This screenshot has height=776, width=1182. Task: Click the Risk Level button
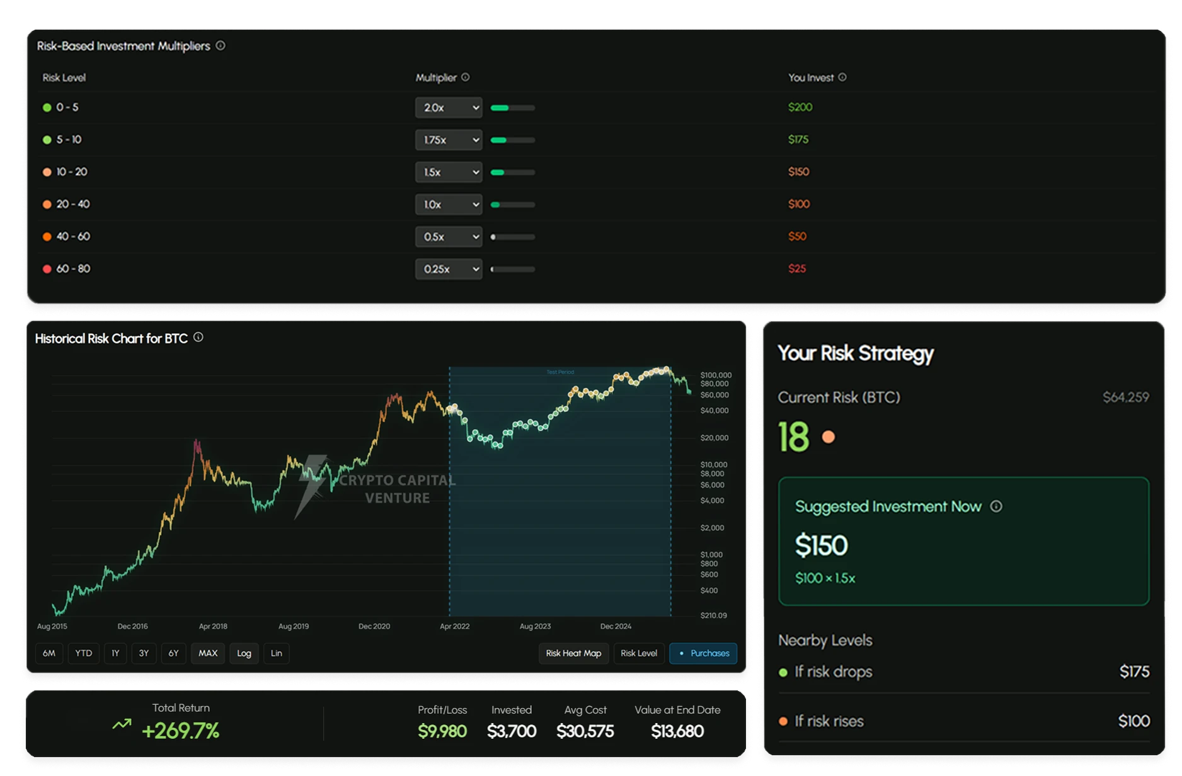click(x=639, y=653)
